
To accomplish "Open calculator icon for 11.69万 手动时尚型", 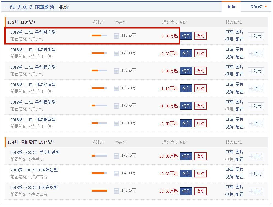I will (116, 36).
